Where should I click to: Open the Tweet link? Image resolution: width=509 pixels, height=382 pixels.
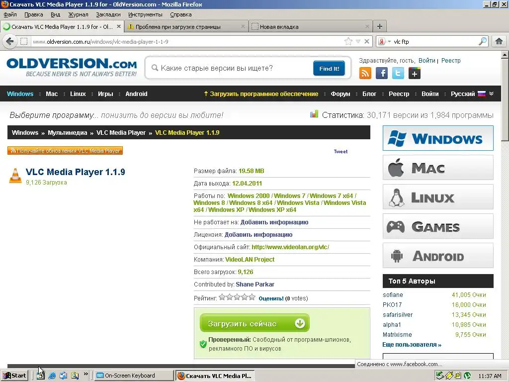pyautogui.click(x=340, y=151)
